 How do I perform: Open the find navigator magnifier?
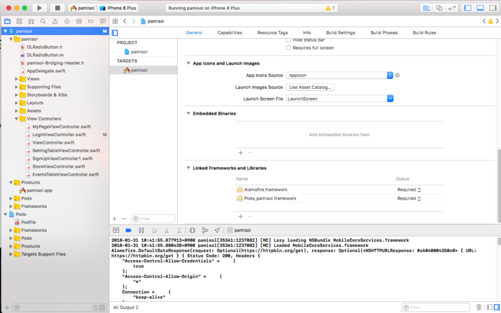(43, 21)
